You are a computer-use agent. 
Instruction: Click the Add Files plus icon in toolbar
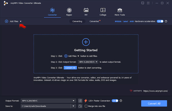pos(7,21)
